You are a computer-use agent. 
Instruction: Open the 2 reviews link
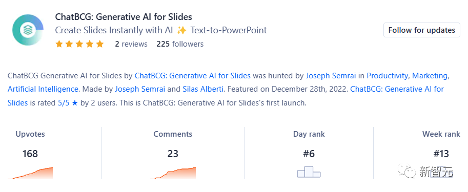pyautogui.click(x=131, y=44)
